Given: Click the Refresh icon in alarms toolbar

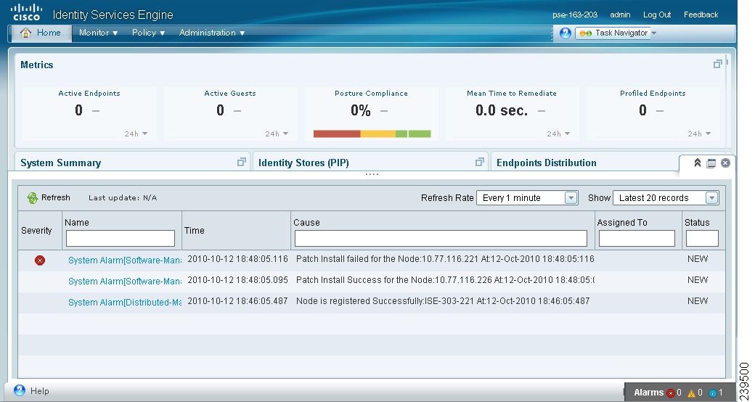Looking at the screenshot, I should pyautogui.click(x=32, y=198).
